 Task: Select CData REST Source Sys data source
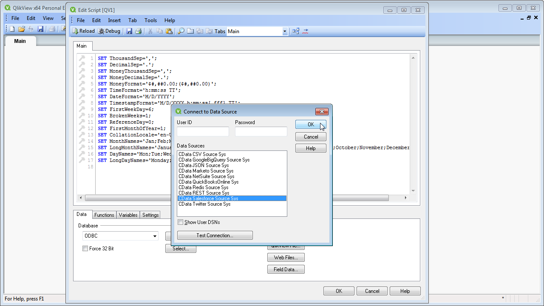coord(204,193)
